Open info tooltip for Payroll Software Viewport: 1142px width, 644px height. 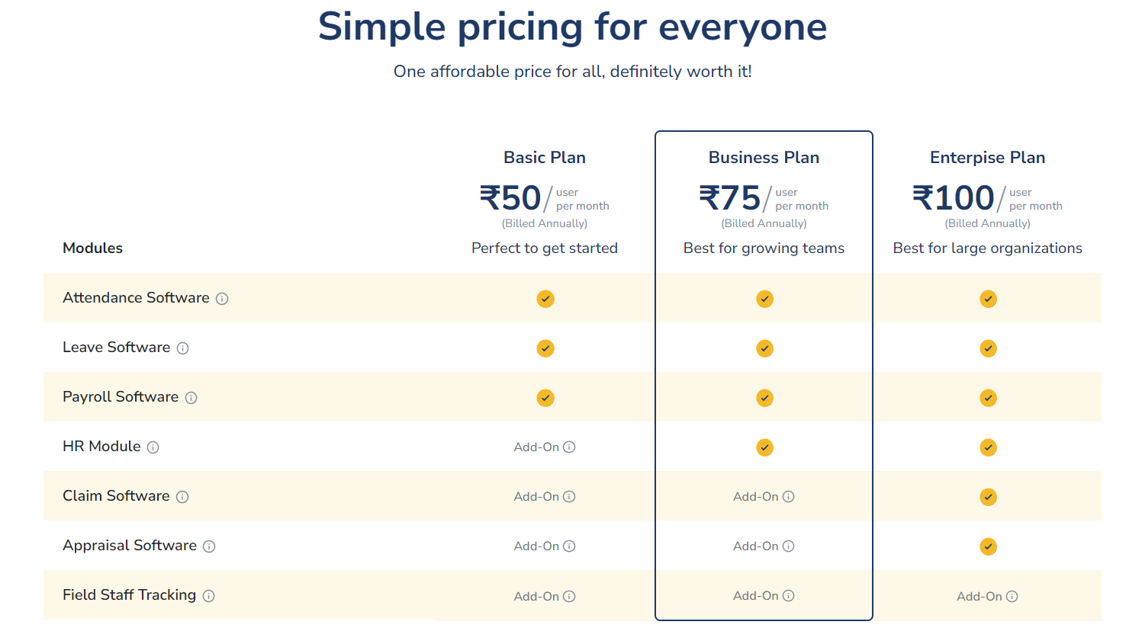point(191,398)
